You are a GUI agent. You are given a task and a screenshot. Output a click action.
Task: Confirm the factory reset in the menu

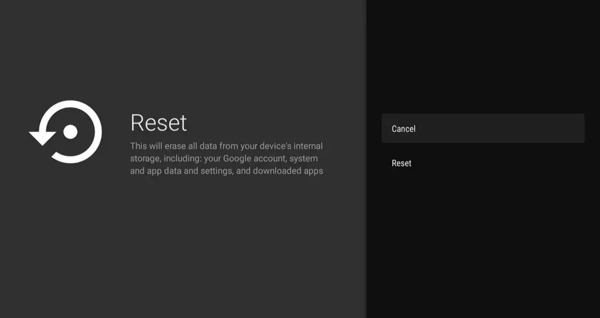(x=402, y=163)
